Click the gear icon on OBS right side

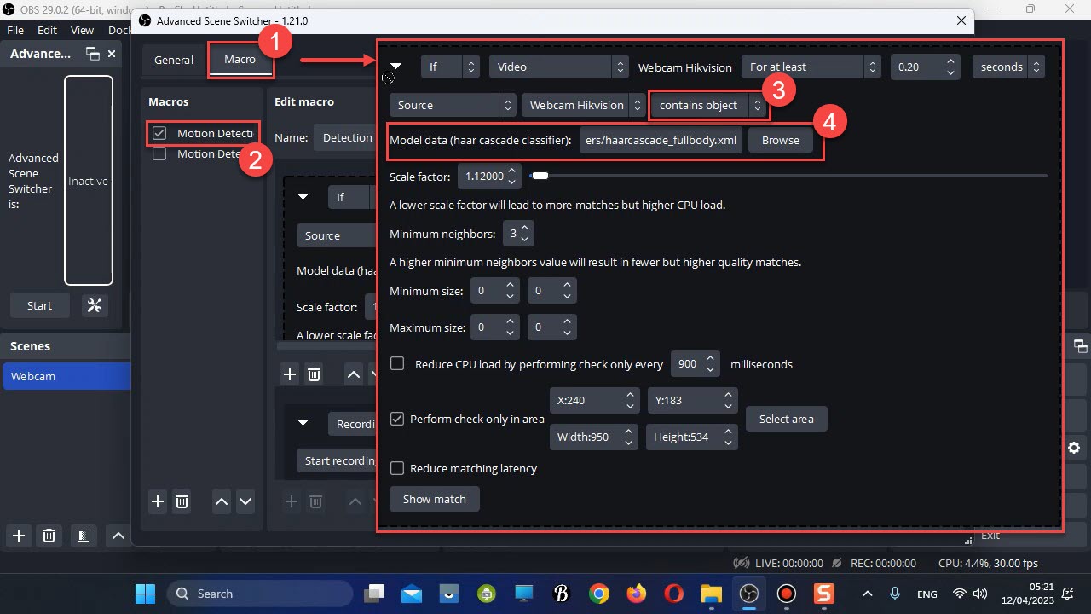1074,448
